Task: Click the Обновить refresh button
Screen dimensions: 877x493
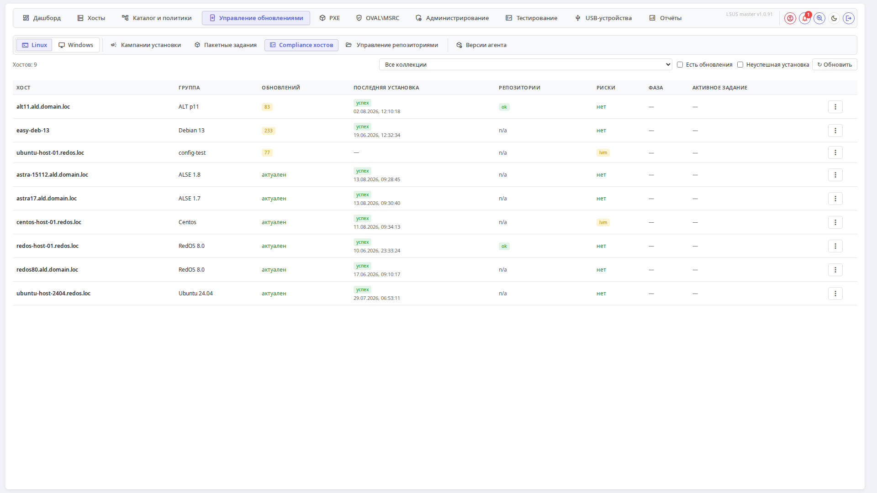Action: point(835,65)
